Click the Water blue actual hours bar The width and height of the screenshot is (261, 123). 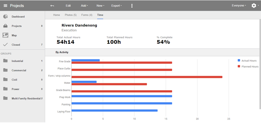click(84, 82)
